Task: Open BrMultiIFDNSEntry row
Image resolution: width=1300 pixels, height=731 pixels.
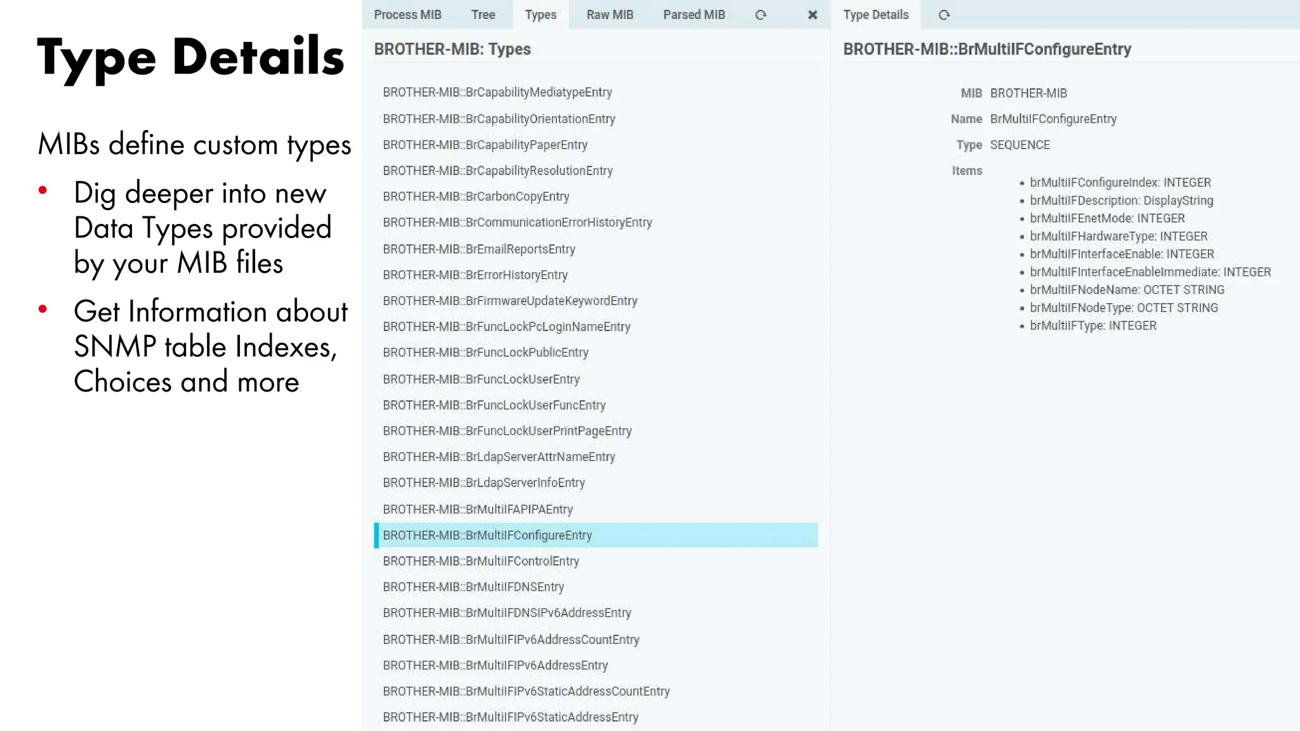Action: [x=596, y=587]
